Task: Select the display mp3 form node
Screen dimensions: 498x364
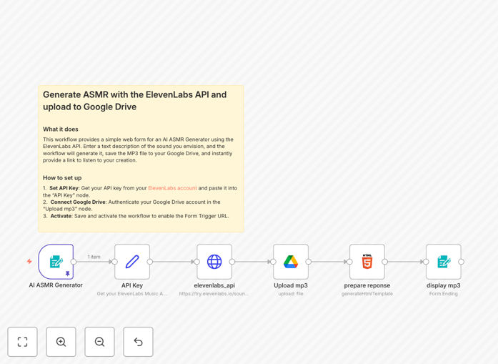Action: [444, 262]
